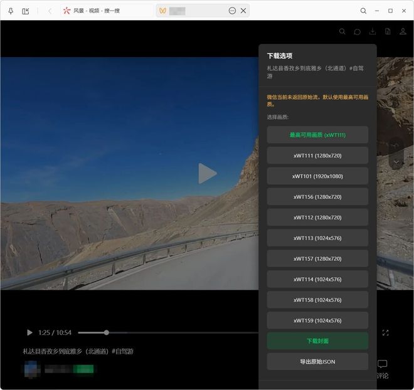Viewport: 414px width, 390px height.
Task: Click the green button beside author name
Action: pyautogui.click(x=83, y=369)
